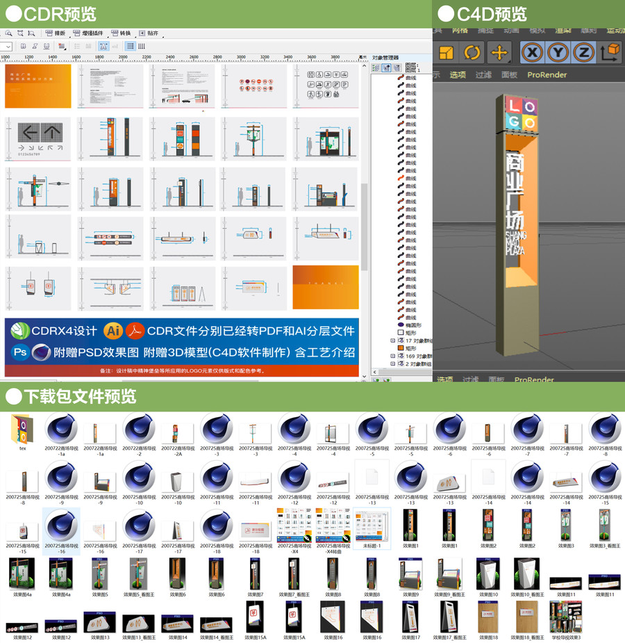Viewport: 625px width, 643px height.
Task: Click the highlighted text-frame 'A' icon
Action: click(x=103, y=47)
